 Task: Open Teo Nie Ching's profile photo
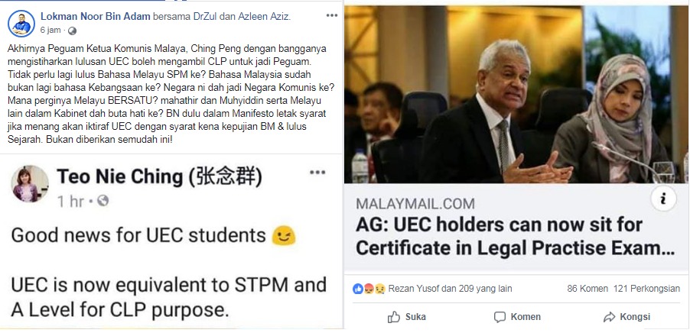(31, 183)
